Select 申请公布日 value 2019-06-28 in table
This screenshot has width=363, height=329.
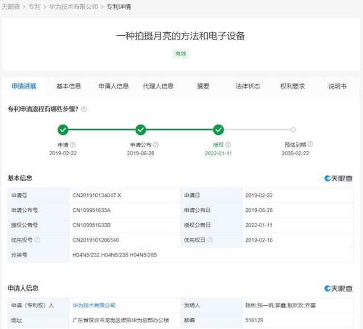coord(259,211)
